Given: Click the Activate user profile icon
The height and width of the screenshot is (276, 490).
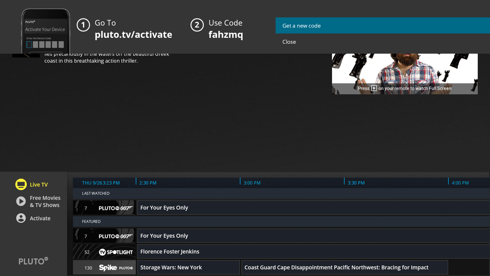Looking at the screenshot, I should click(x=21, y=218).
